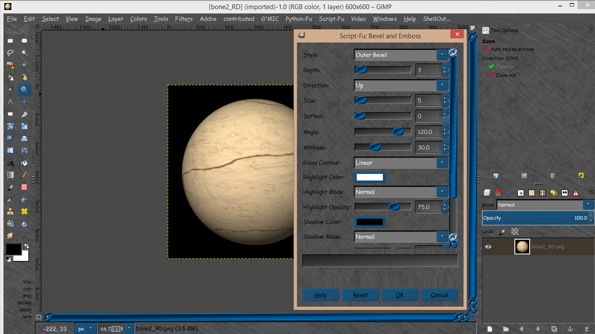Screen dimensions: 595x334
Task: Create a new layer in Layers panel
Action: tap(490, 329)
